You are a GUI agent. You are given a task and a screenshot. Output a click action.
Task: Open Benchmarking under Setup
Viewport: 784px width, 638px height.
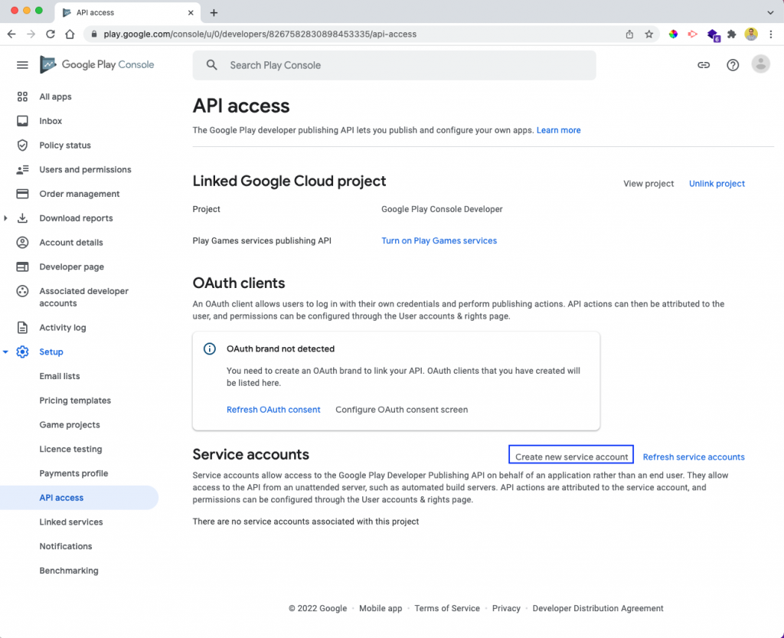click(x=68, y=571)
